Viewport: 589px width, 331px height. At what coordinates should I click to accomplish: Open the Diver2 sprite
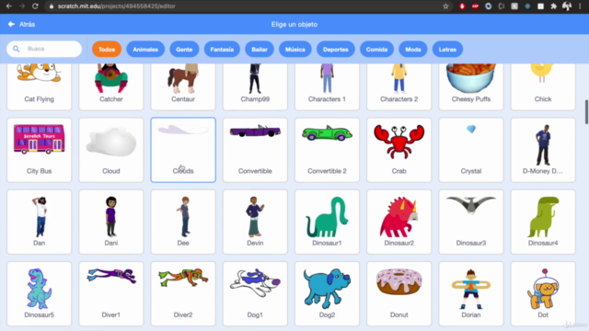coord(183,294)
